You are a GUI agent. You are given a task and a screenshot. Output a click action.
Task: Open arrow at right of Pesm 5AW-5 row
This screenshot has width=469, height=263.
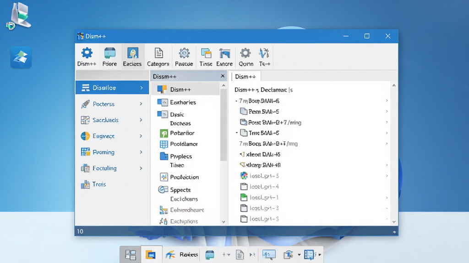387,111
